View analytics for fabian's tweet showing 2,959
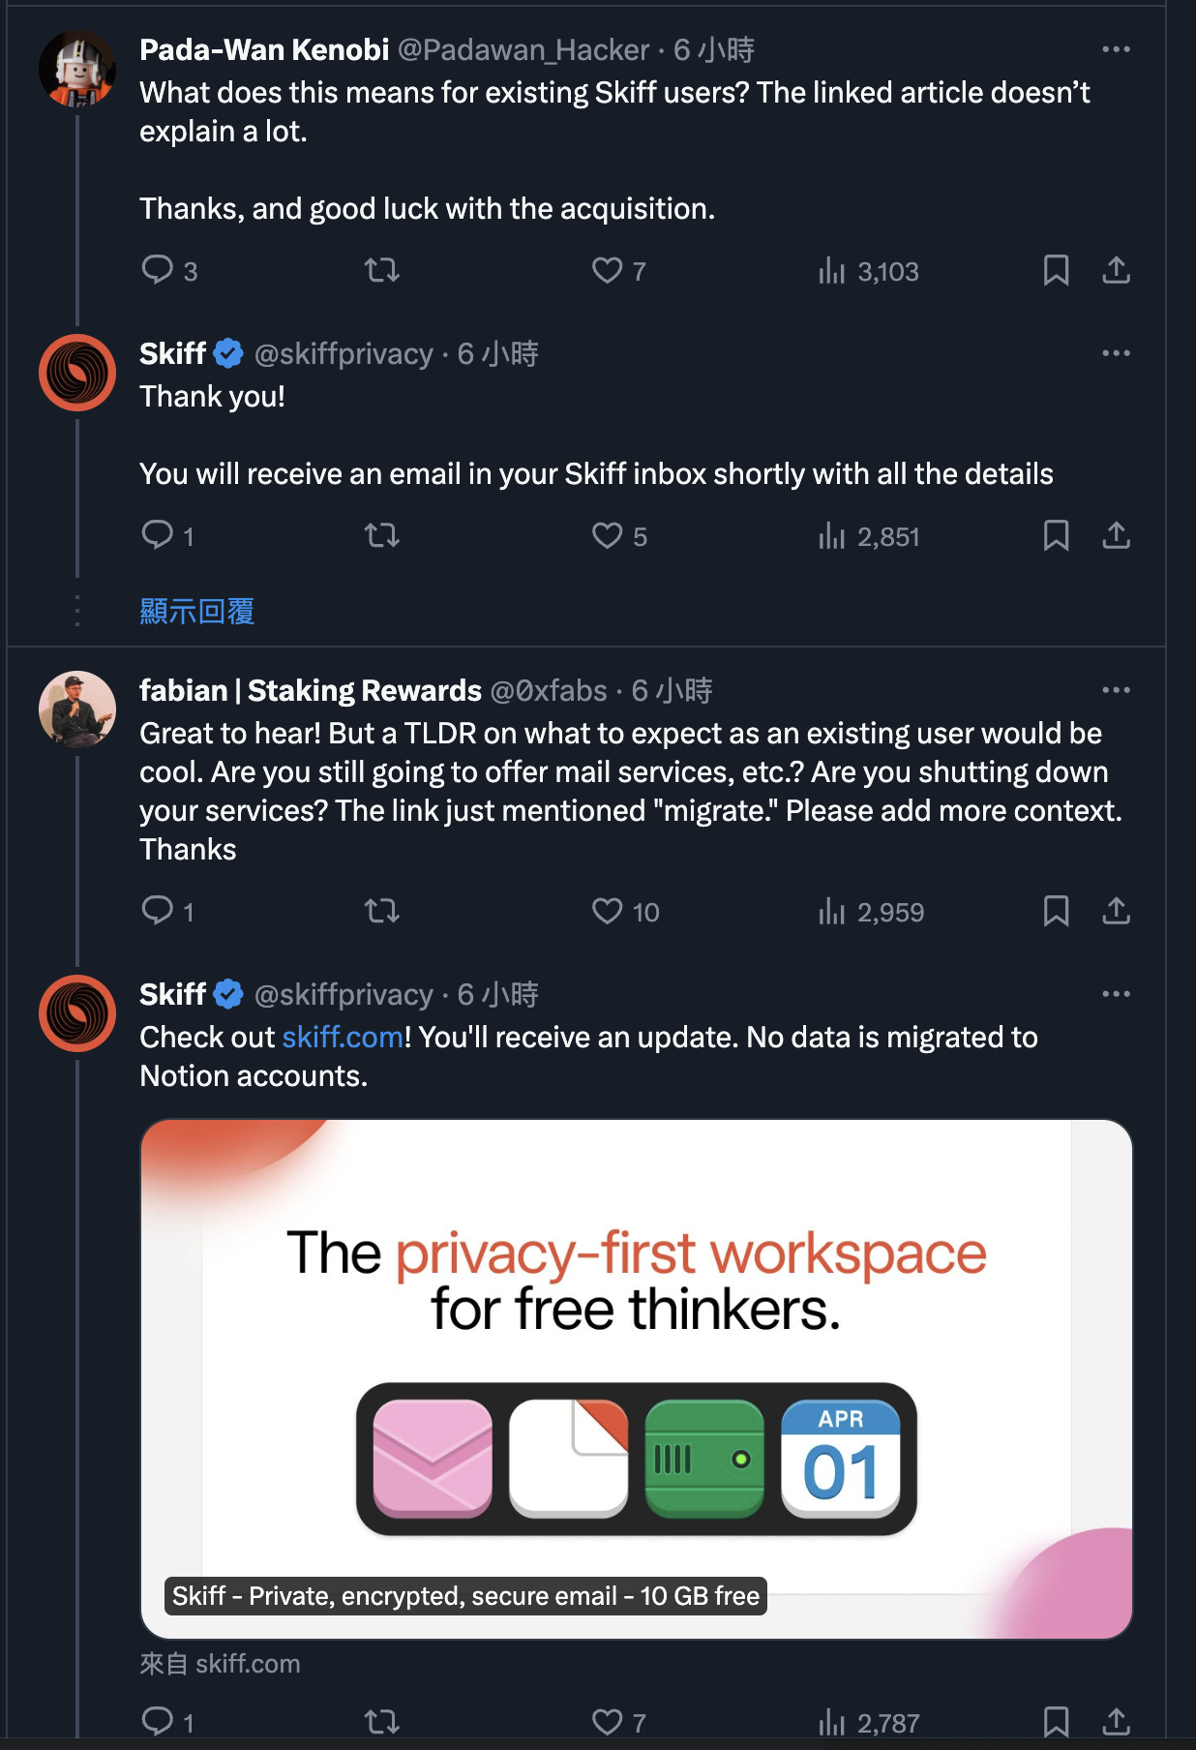The image size is (1196, 1750). pyautogui.click(x=871, y=912)
